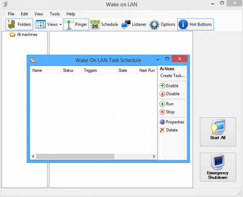Open the Options gear icon
Image resolution: width=243 pixels, height=197 pixels.
pyautogui.click(x=154, y=24)
